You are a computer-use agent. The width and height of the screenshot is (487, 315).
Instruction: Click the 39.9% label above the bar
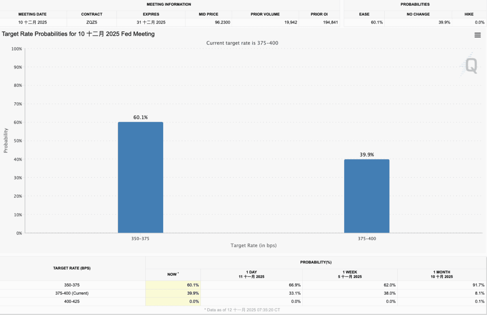click(x=366, y=155)
